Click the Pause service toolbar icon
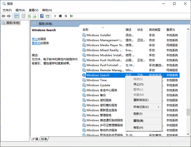The width and height of the screenshot is (191, 147). [66, 16]
